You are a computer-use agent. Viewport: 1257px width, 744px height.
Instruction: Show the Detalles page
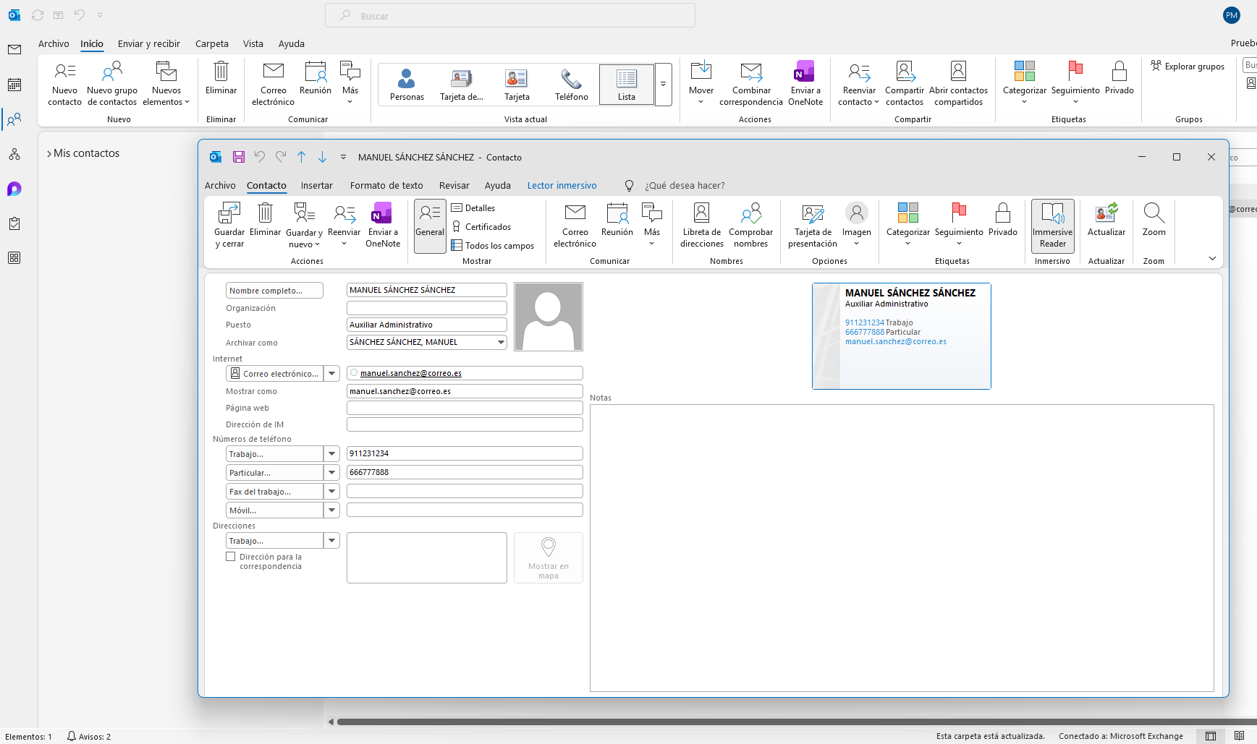point(473,208)
